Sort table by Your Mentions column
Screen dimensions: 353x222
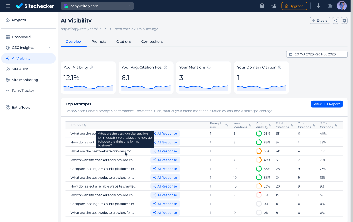pyautogui.click(x=250, y=125)
